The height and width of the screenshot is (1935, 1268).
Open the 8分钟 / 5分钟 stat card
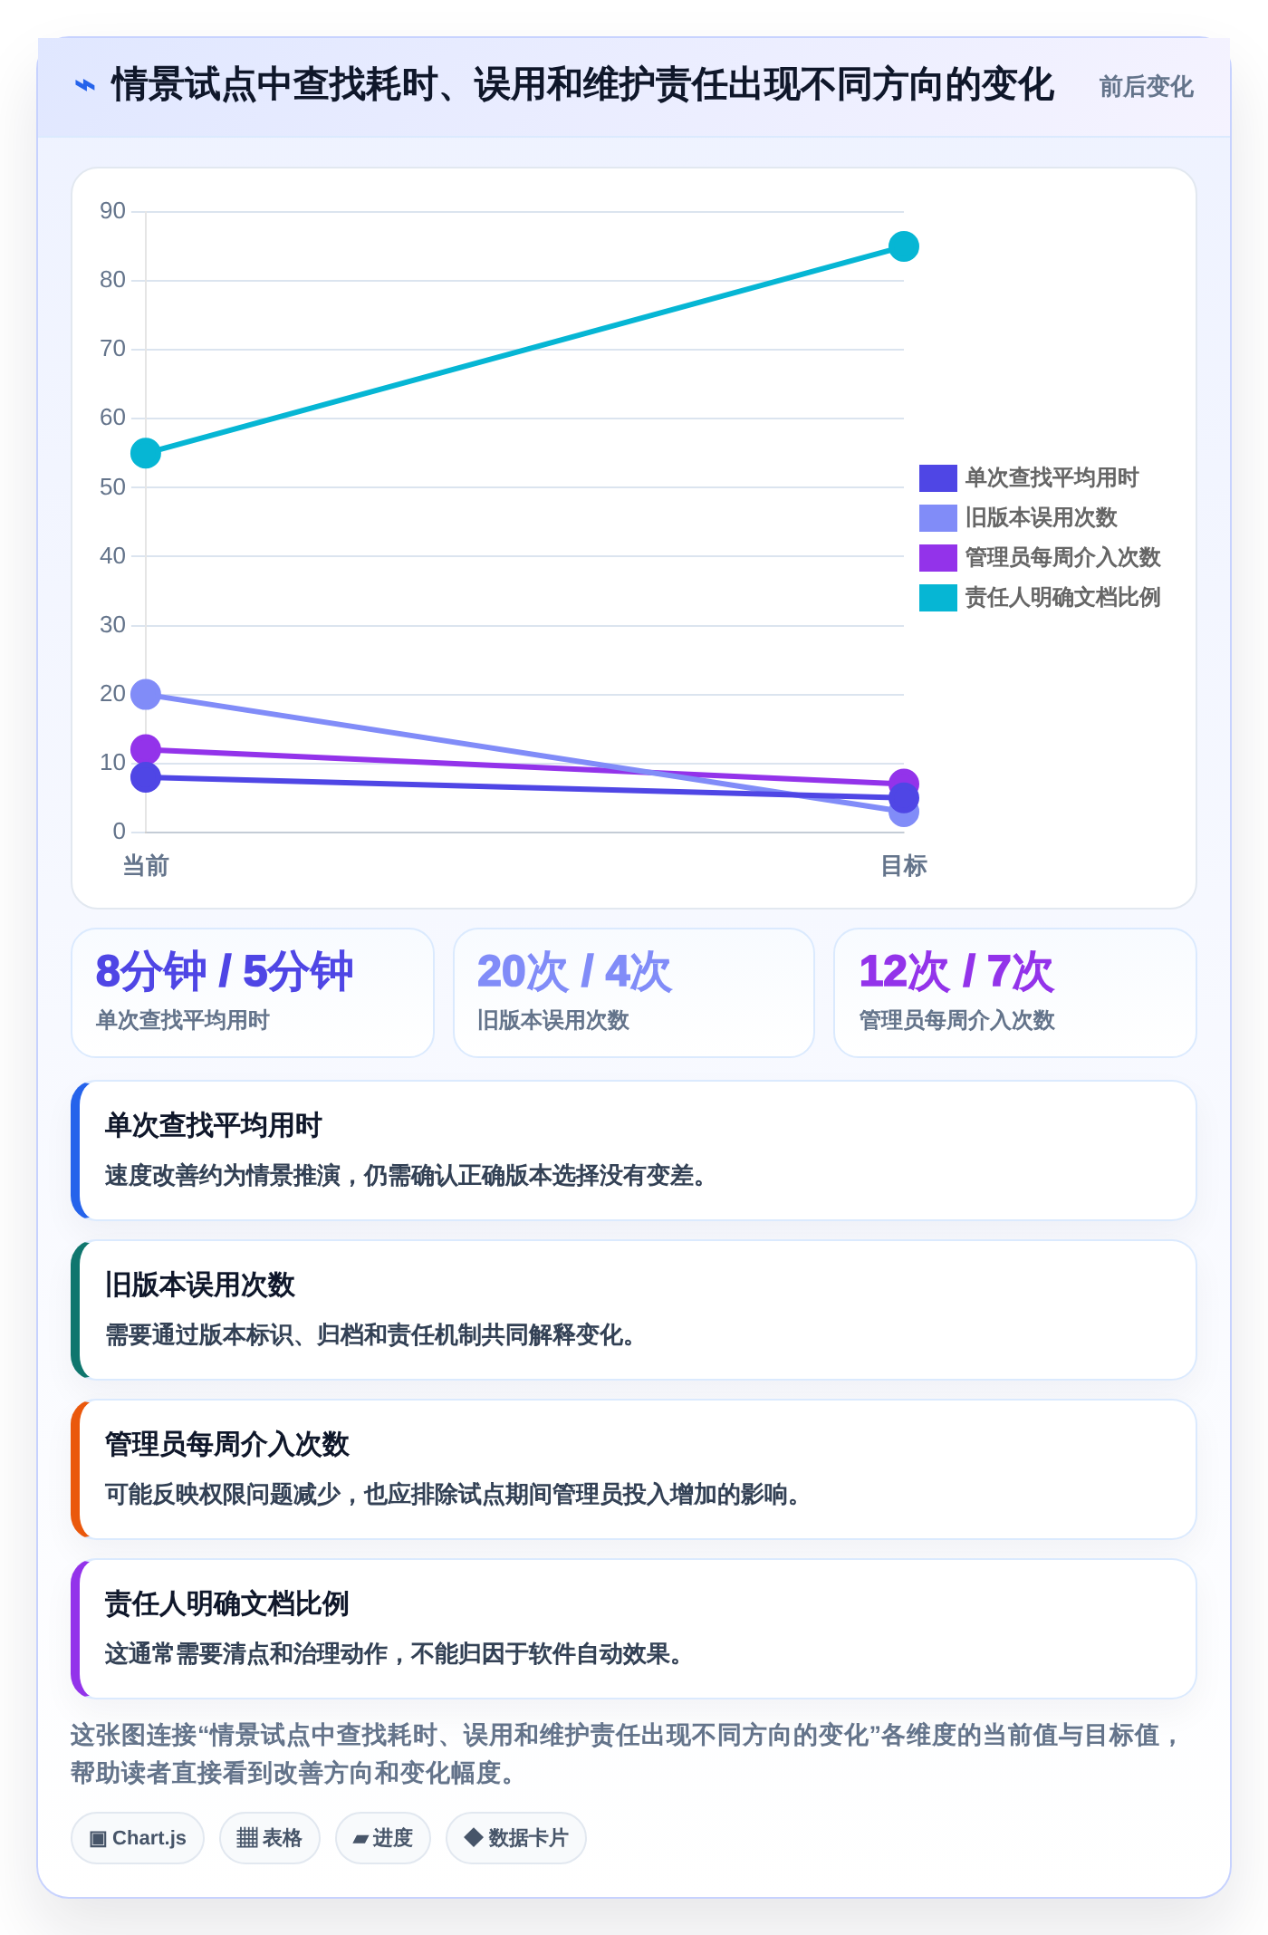[253, 993]
